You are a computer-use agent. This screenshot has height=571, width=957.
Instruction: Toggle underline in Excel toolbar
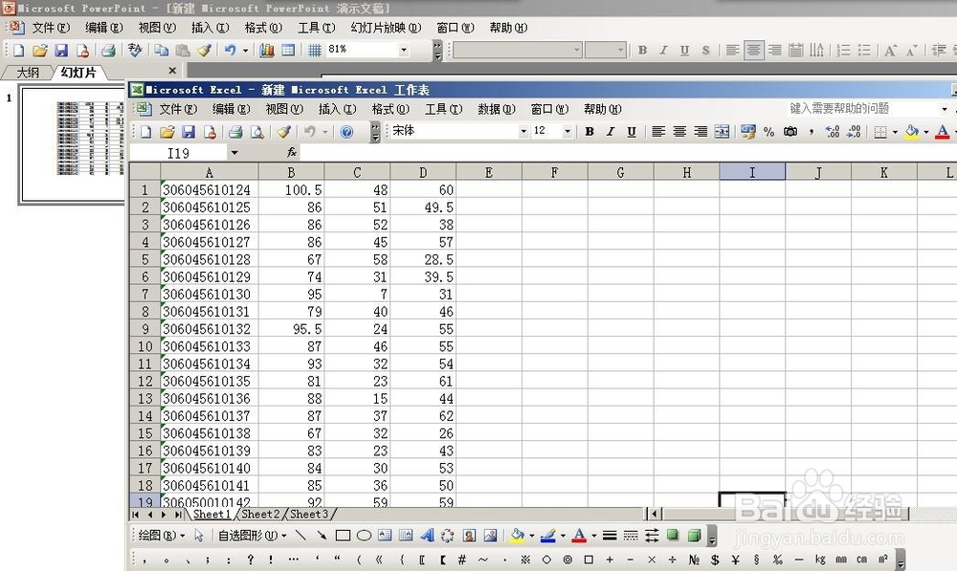632,131
